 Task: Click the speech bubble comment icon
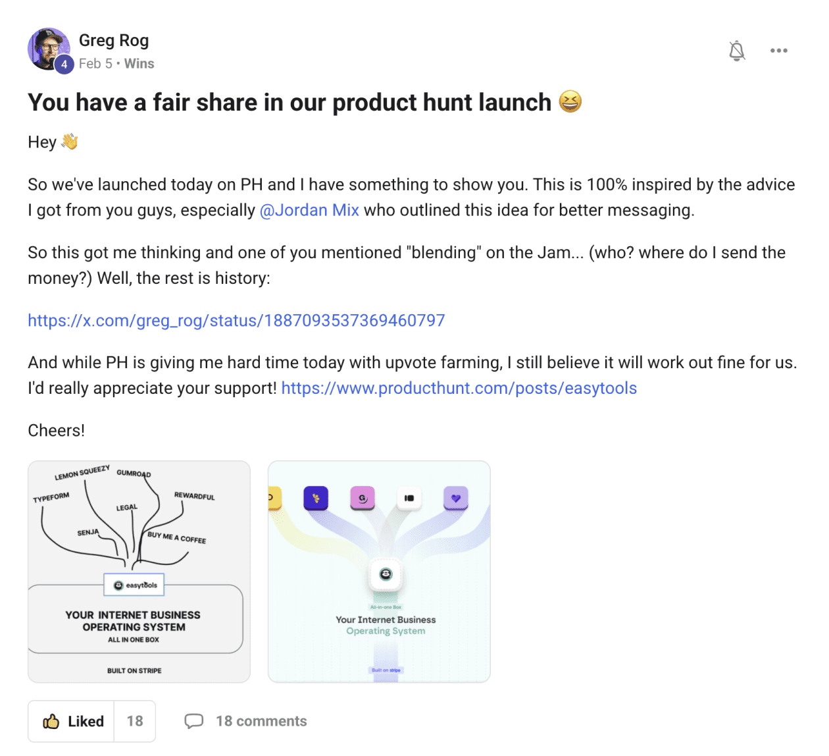tap(193, 721)
